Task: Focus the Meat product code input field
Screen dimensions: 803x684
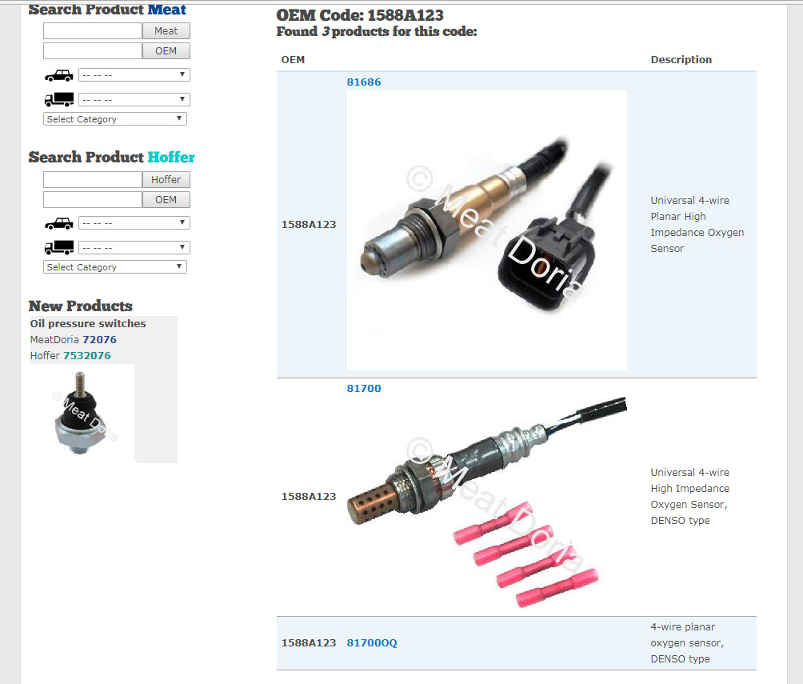Action: pyautogui.click(x=93, y=30)
